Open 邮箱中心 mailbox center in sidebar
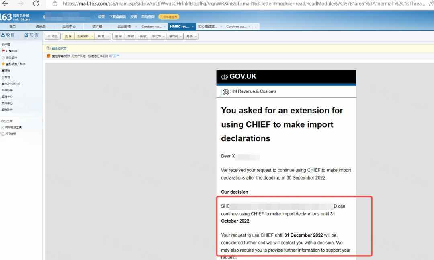The image size is (434, 260). click(x=7, y=97)
